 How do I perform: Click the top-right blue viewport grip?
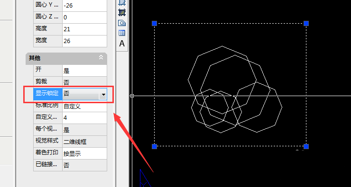[x=306, y=23]
